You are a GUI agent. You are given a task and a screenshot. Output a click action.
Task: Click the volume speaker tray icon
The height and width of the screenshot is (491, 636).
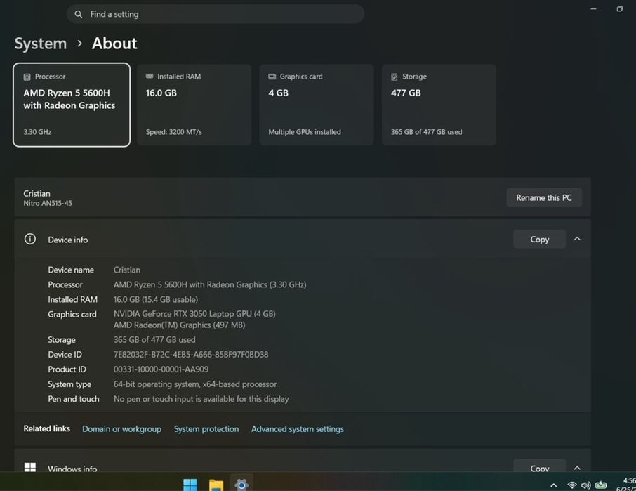click(585, 485)
